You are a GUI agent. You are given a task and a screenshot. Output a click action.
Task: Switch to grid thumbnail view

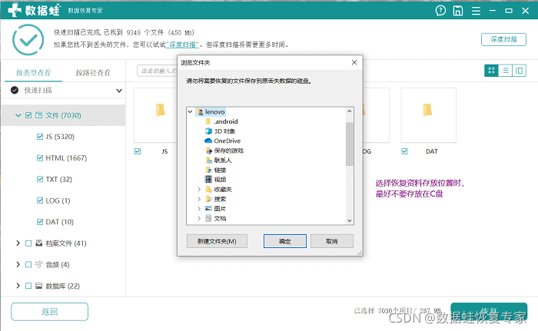pos(491,71)
